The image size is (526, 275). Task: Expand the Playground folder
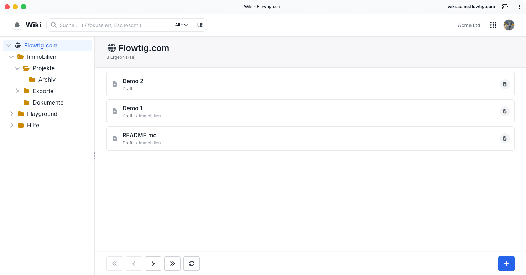11,114
